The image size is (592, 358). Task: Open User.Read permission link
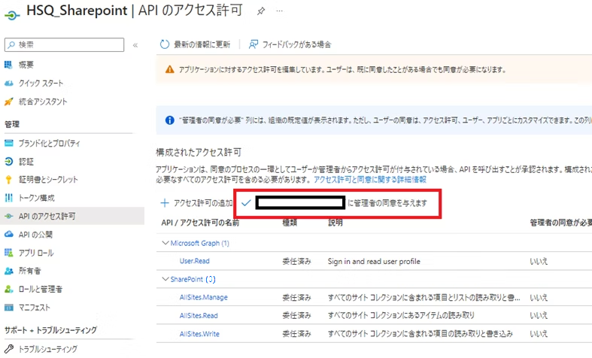194,261
